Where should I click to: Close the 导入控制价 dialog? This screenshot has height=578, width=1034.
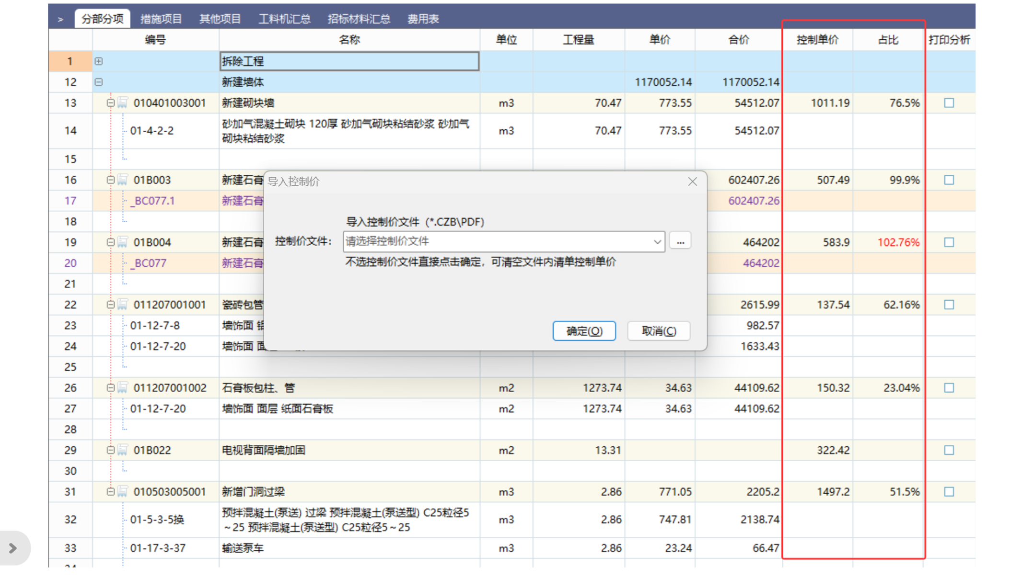pos(692,181)
